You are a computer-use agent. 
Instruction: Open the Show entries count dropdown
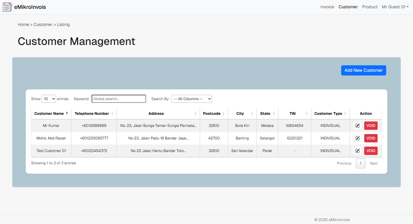coord(49,99)
